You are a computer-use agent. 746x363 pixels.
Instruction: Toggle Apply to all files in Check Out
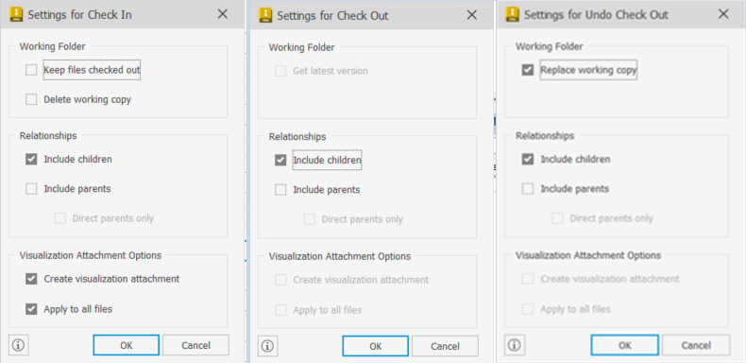(x=280, y=310)
